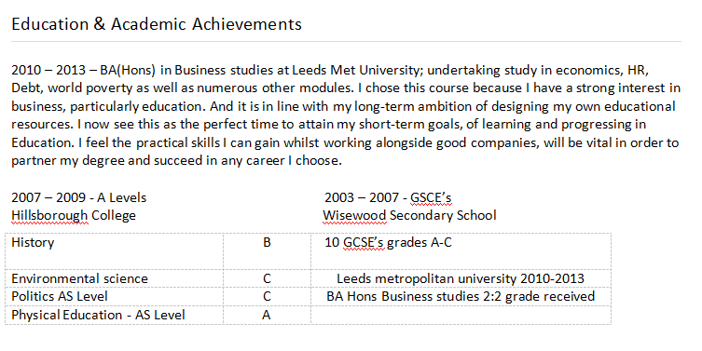Click the Physical Education - AS Level cell
Viewport: 702px width, 351px height.
pyautogui.click(x=114, y=315)
